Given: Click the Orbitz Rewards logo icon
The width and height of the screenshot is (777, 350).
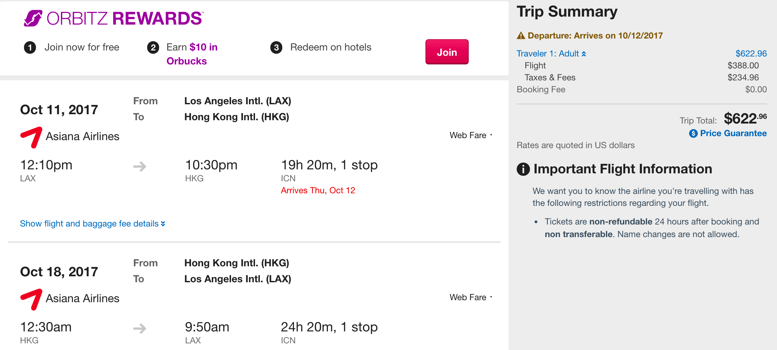Looking at the screenshot, I should (33, 18).
